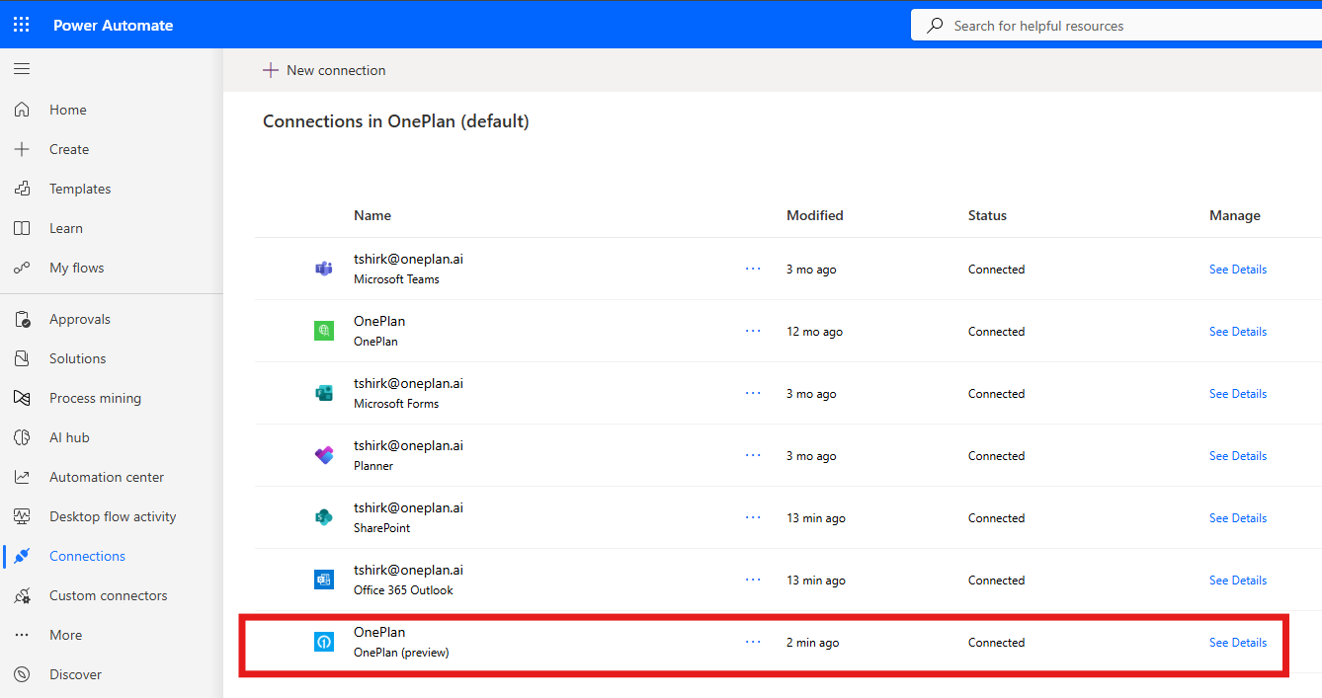
Task: Click the Planner connection icon
Action: click(x=323, y=455)
